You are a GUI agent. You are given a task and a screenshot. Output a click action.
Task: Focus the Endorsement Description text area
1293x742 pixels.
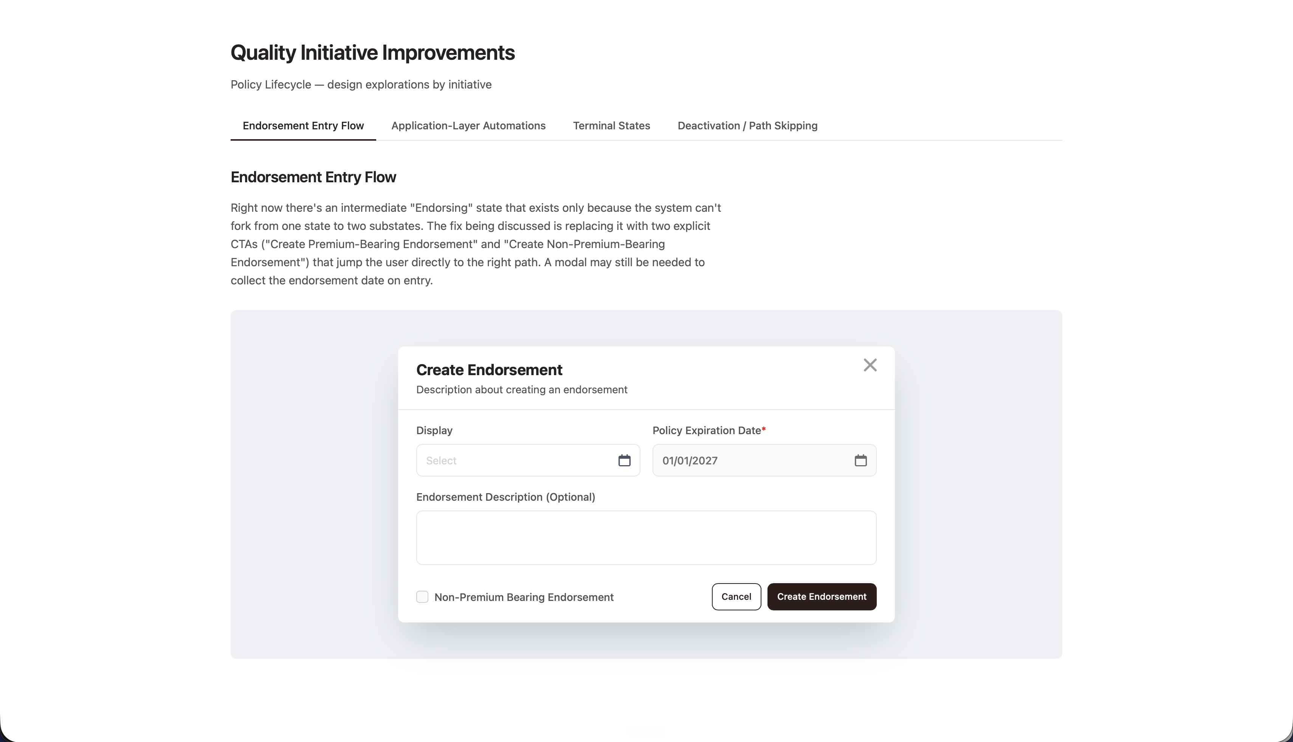click(x=646, y=538)
